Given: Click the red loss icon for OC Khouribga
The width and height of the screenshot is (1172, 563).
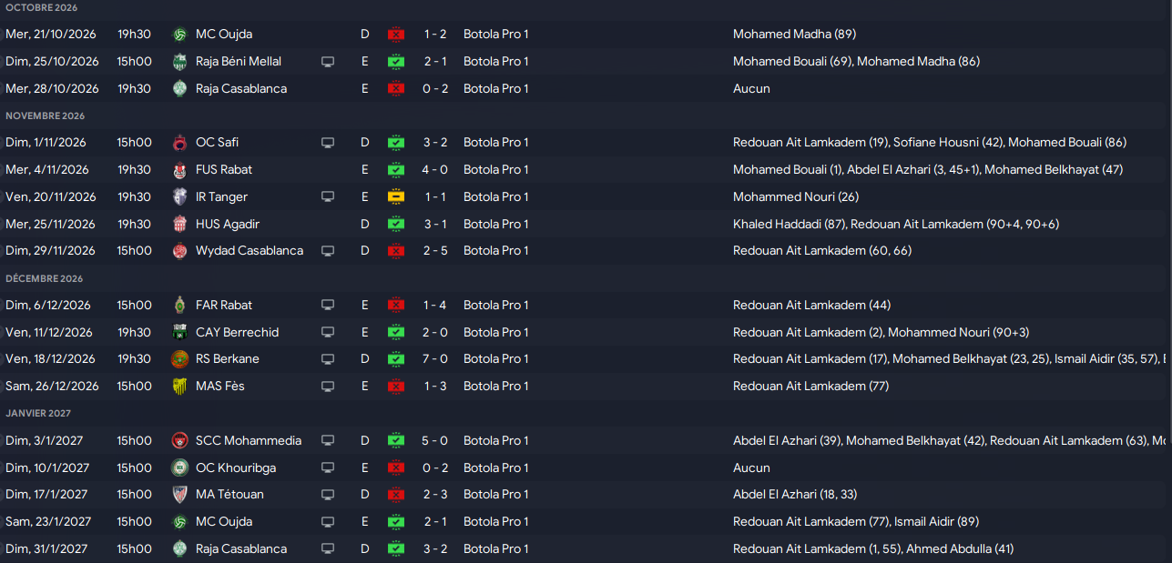Looking at the screenshot, I should pos(395,468).
